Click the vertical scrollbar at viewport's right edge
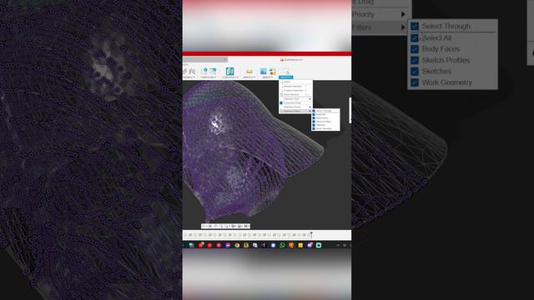This screenshot has width=534, height=300. click(x=350, y=111)
